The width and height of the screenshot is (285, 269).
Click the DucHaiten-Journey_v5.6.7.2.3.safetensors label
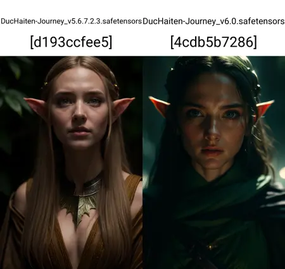(x=72, y=21)
